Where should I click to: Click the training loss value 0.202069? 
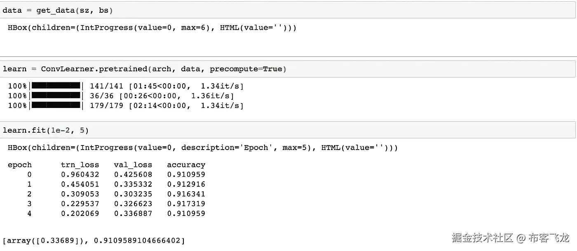tap(80, 213)
